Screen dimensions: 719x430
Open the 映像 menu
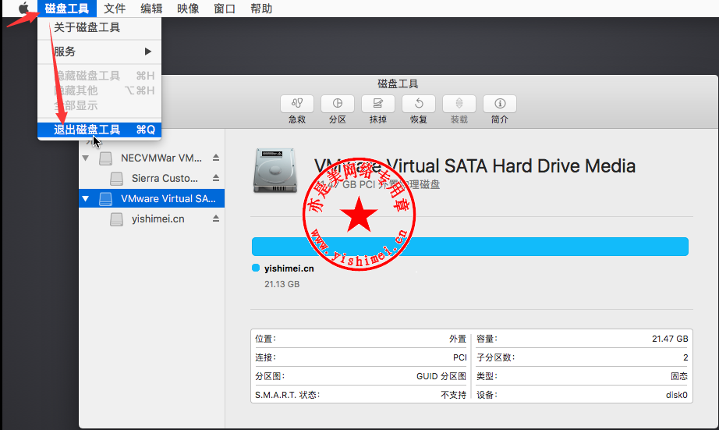click(188, 9)
